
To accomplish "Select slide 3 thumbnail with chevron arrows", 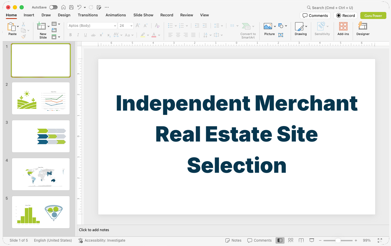I will tap(41, 136).
